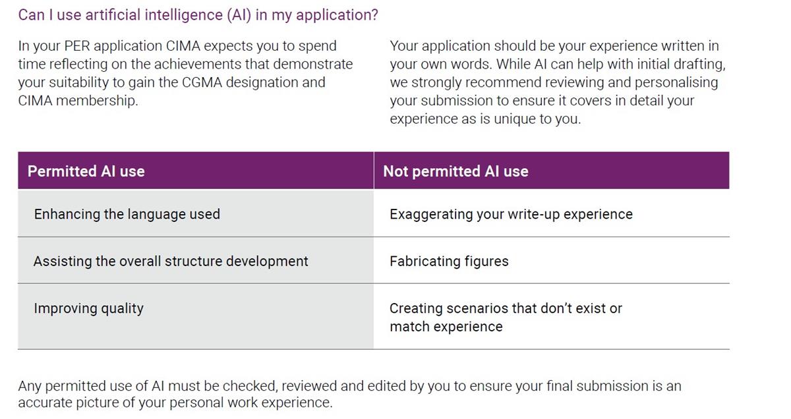Click 'Exaggerating your write-up experience' cell
This screenshot has height=419, width=791.
point(552,214)
